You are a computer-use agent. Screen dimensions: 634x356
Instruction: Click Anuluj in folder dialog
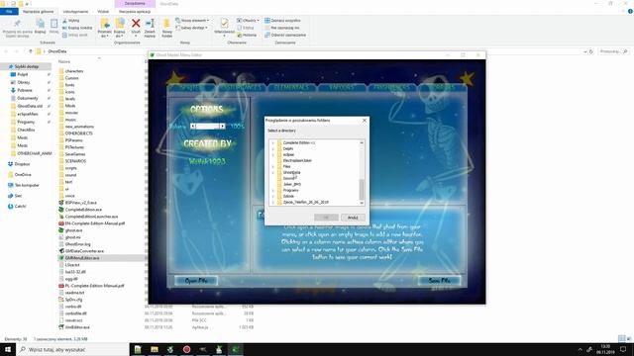click(x=353, y=218)
